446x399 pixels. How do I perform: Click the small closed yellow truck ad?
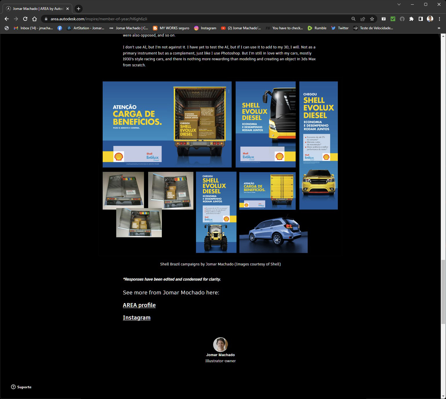tap(267, 191)
